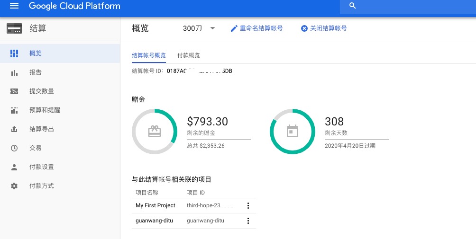Click the gear icon beside 付款方式
Image resolution: width=476 pixels, height=239 pixels.
click(x=14, y=186)
